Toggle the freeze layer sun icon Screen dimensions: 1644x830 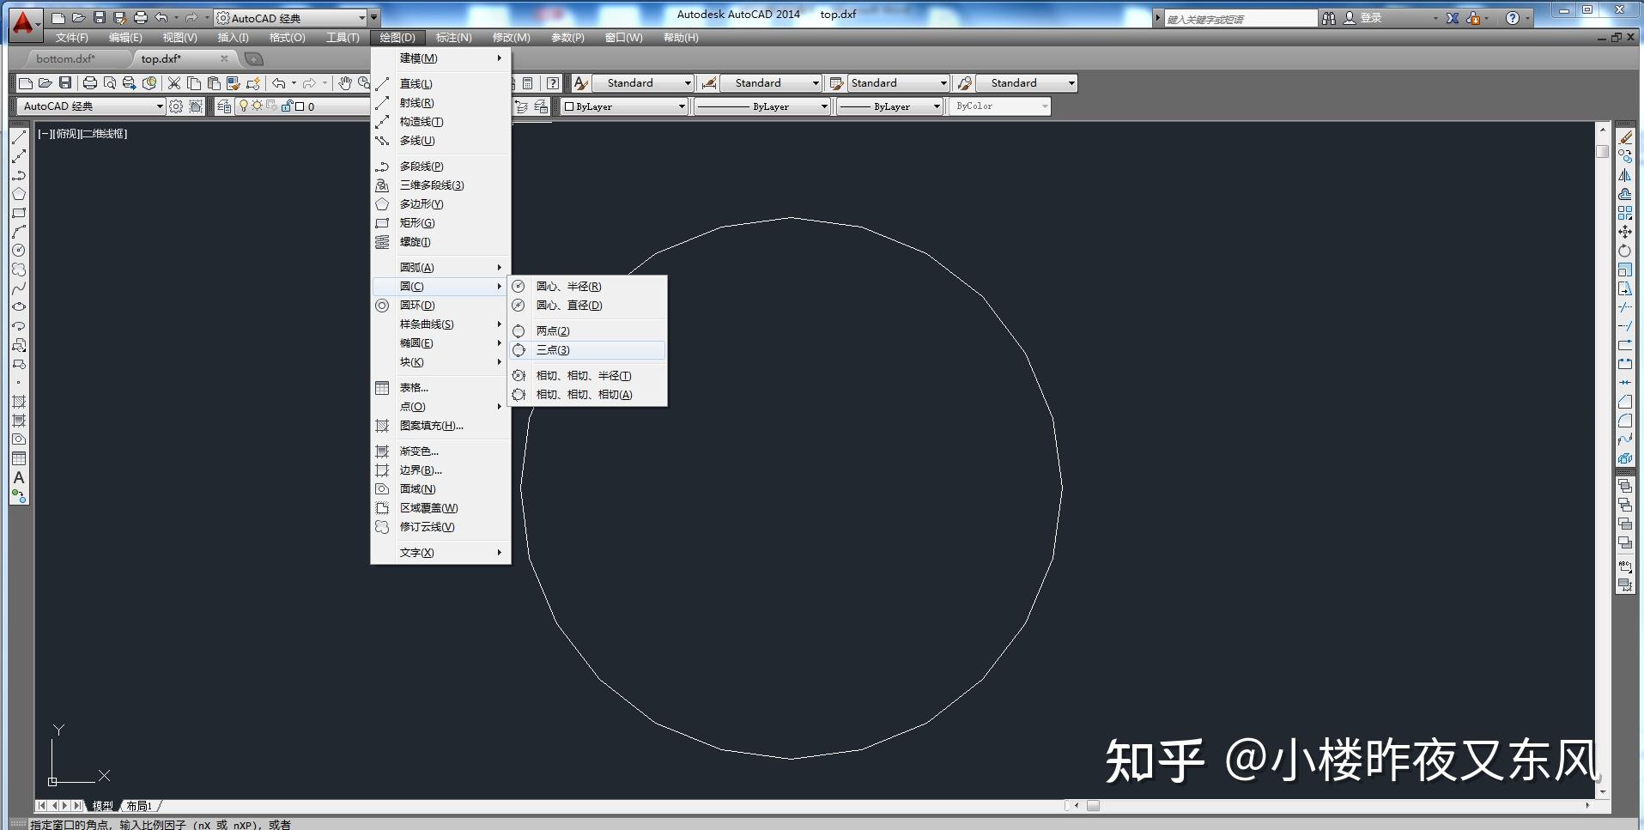[257, 106]
